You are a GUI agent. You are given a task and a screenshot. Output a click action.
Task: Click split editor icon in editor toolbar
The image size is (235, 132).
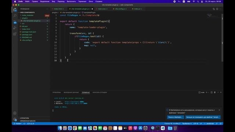tap(217, 9)
